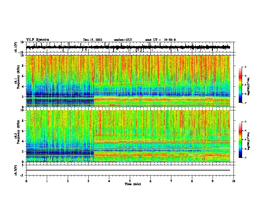Click inside the ch.2 spectrogram panel

coord(128,136)
